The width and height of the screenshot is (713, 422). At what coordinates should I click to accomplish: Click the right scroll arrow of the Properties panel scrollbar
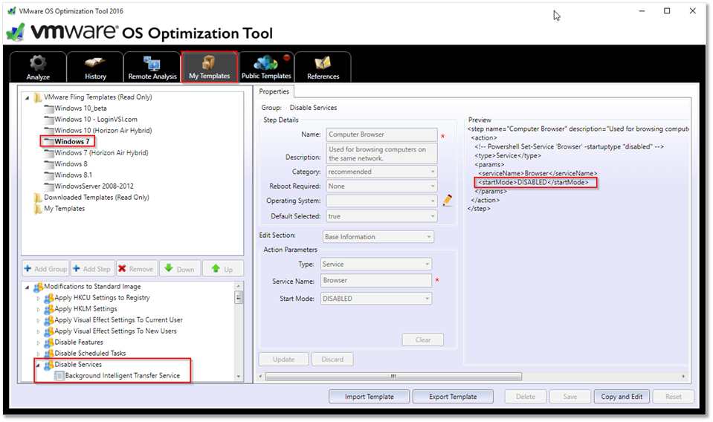683,377
